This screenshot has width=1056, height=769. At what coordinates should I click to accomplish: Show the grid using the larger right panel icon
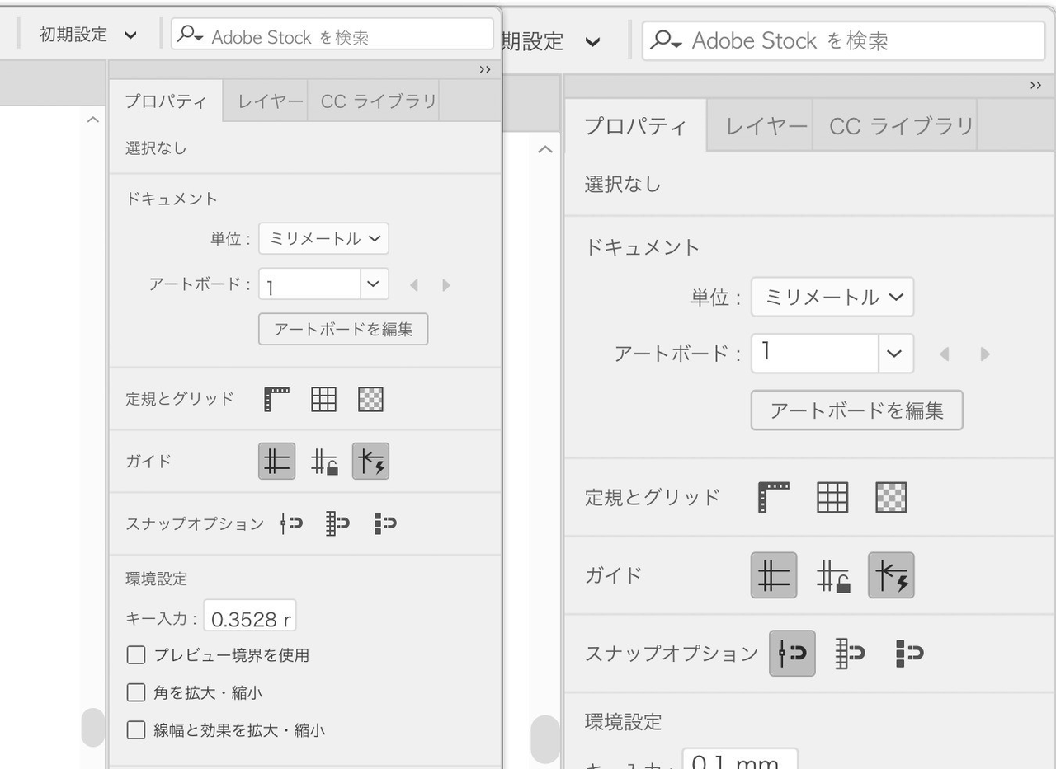click(832, 497)
